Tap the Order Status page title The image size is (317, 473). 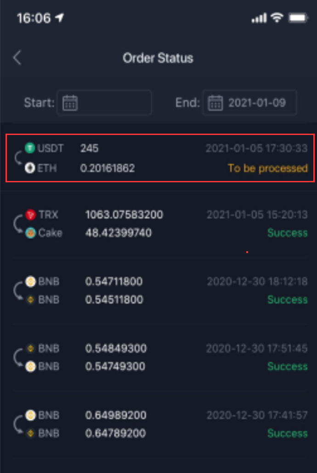(158, 58)
